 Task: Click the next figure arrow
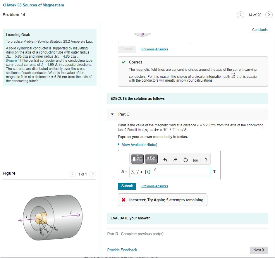(x=93, y=174)
